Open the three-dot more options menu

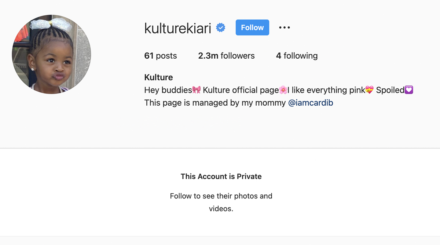click(284, 28)
